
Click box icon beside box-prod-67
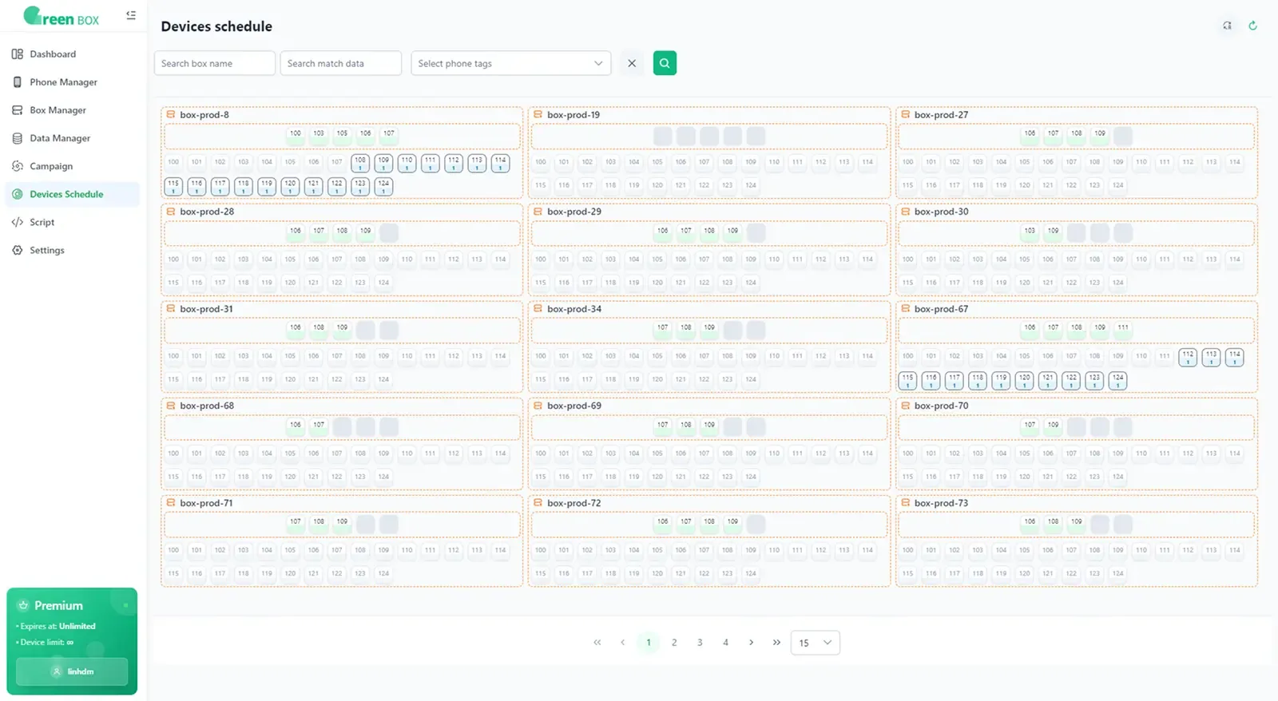[906, 308]
